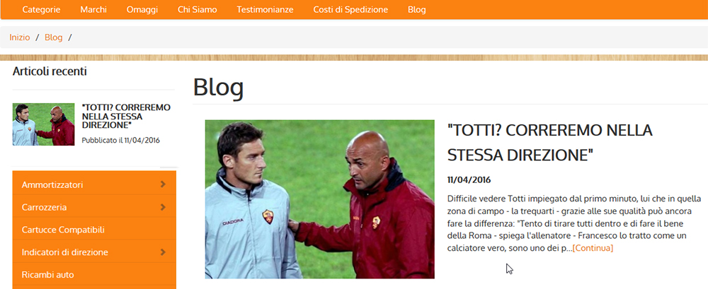Open the large Totti article photo
This screenshot has height=289, width=708.
click(x=320, y=199)
